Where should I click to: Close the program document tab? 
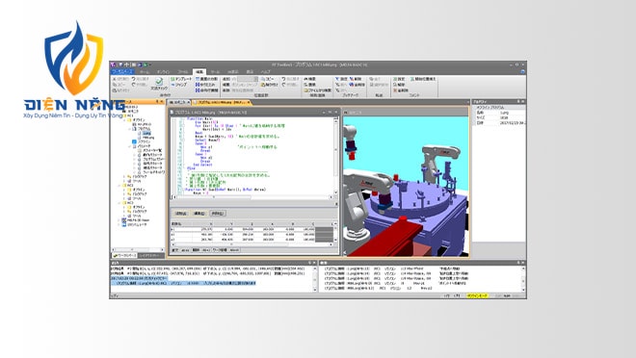tap(249, 102)
